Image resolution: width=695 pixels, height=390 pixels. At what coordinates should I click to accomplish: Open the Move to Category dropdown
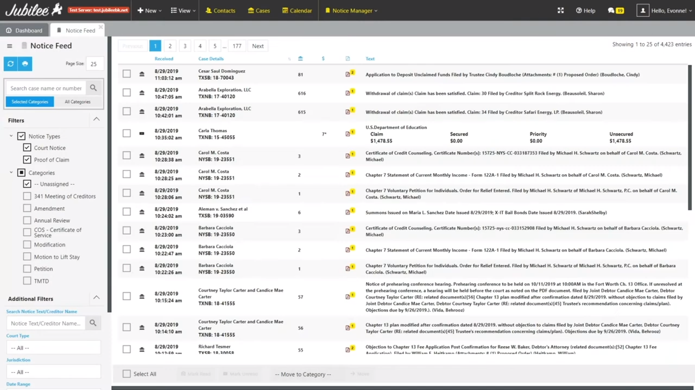tap(303, 374)
